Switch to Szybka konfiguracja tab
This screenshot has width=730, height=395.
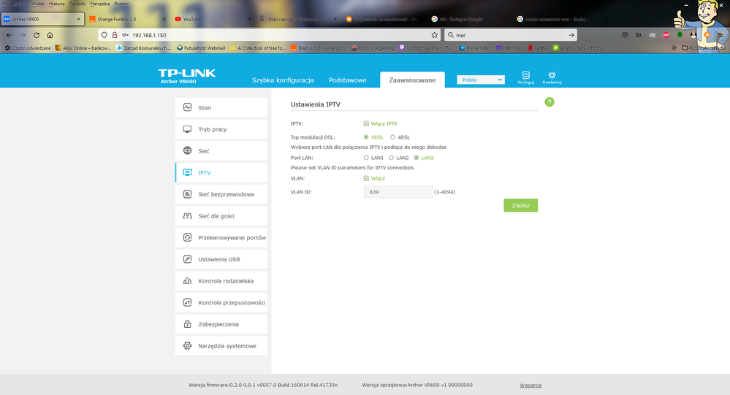click(283, 80)
